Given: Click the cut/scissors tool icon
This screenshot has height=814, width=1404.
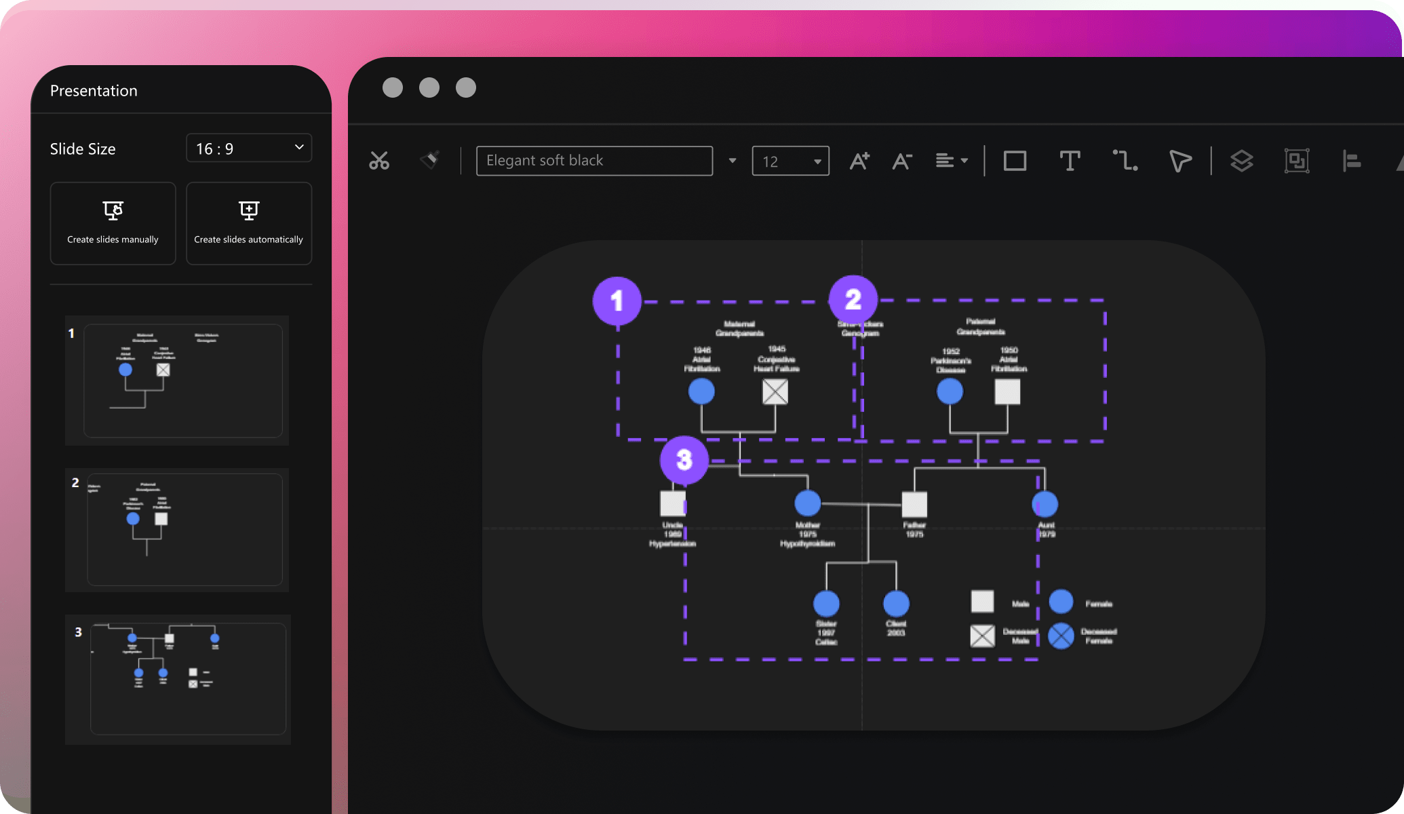Looking at the screenshot, I should 379,159.
